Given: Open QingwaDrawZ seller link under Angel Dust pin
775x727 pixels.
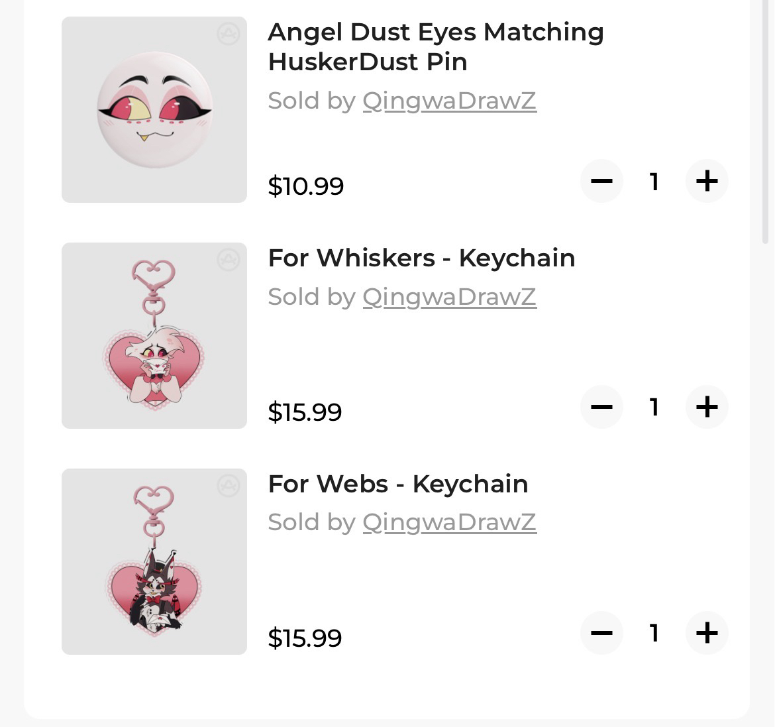Looking at the screenshot, I should [449, 101].
